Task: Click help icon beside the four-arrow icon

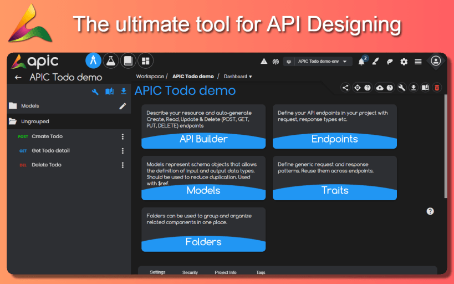Action: [368, 88]
